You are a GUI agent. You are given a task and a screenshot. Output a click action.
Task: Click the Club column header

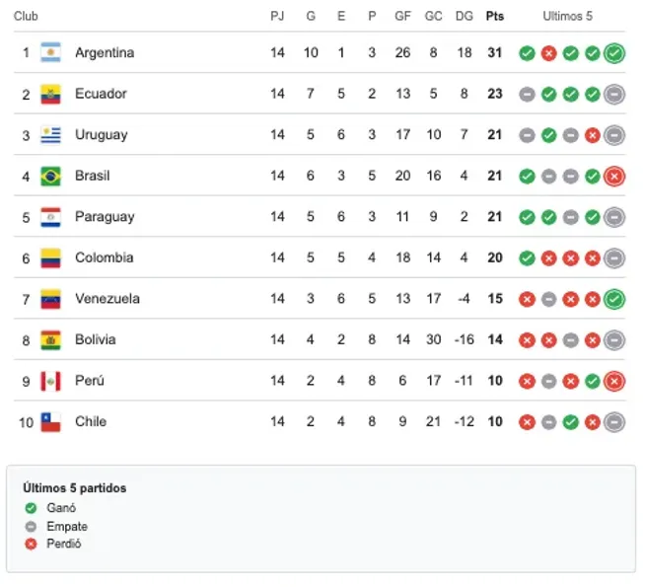[x=27, y=17]
